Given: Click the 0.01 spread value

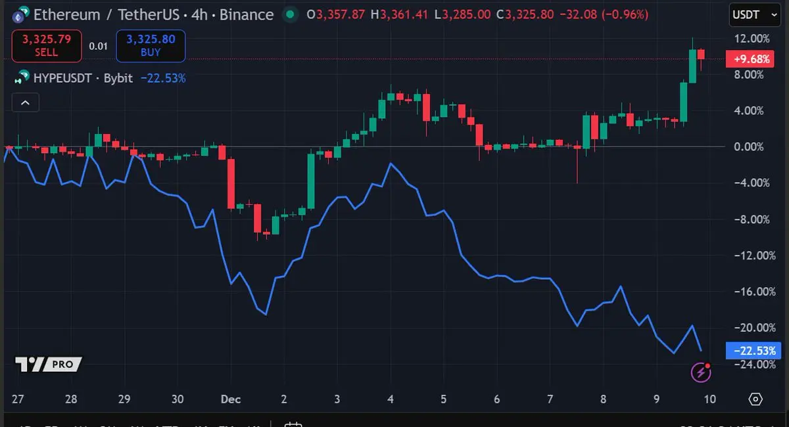Looking at the screenshot, I should tap(99, 46).
